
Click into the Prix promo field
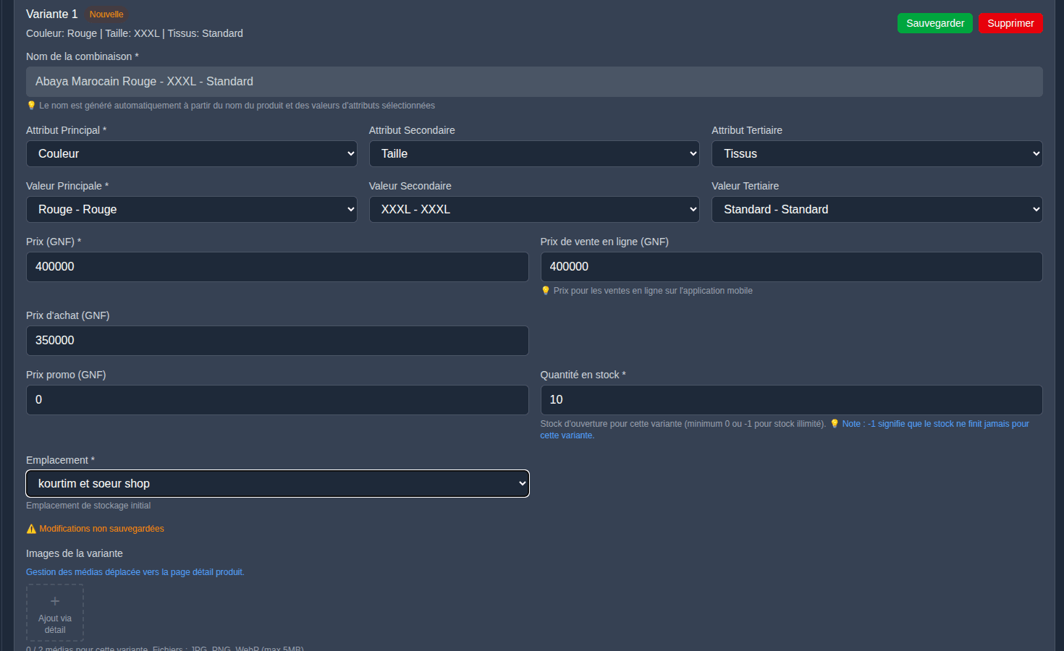coord(277,400)
